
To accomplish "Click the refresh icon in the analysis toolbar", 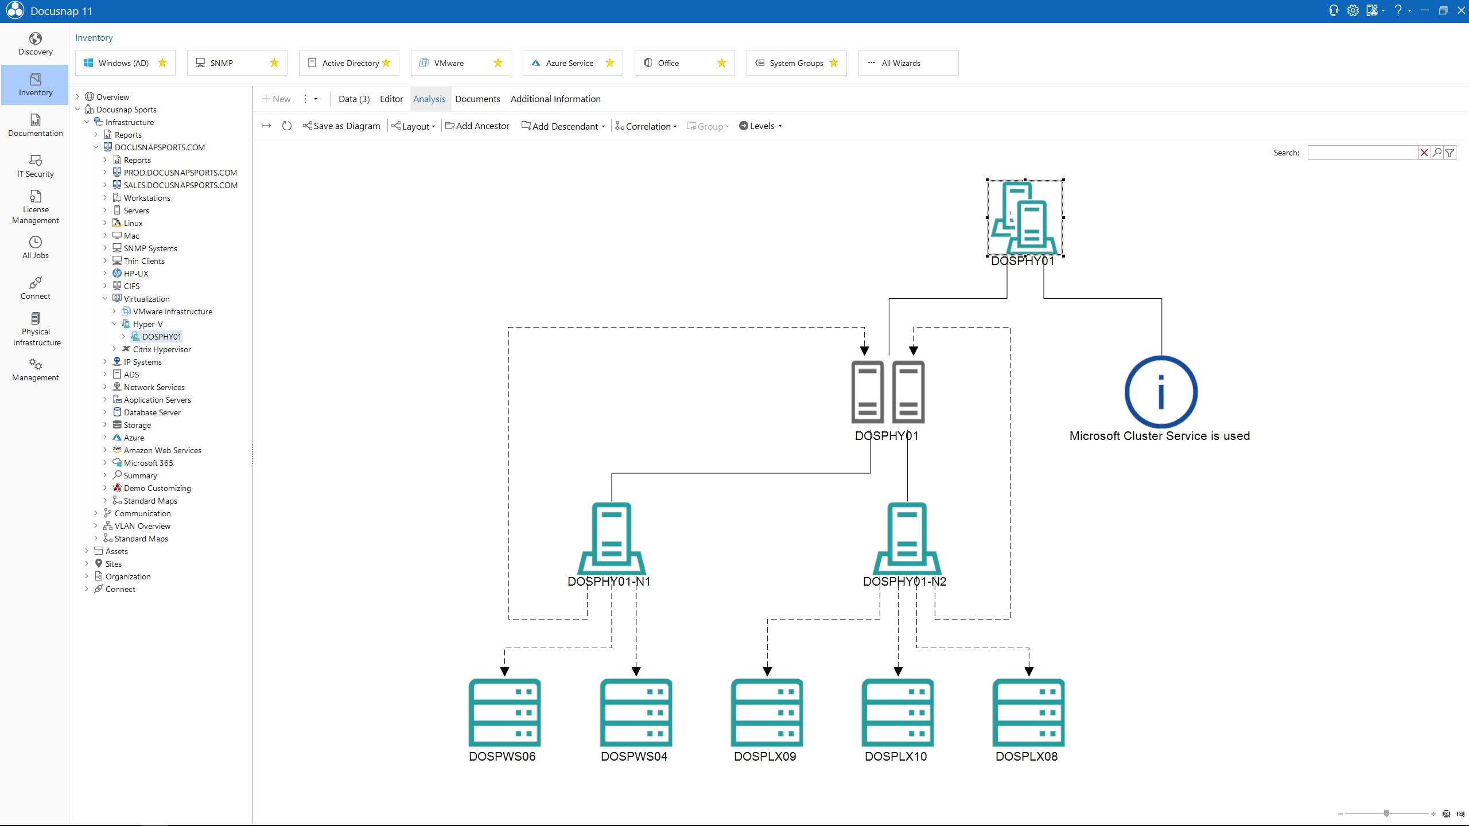I will 287,126.
